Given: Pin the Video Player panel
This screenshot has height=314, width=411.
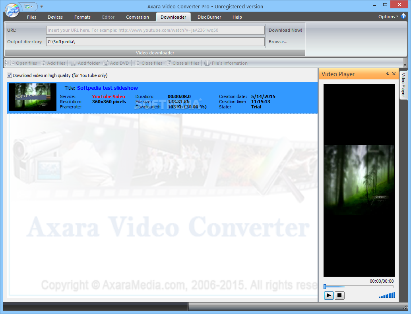Looking at the screenshot, I should [x=388, y=74].
